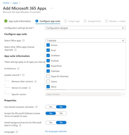Deselect the Publisher checkbox
This screenshot has width=129, height=135.
point(48,71)
